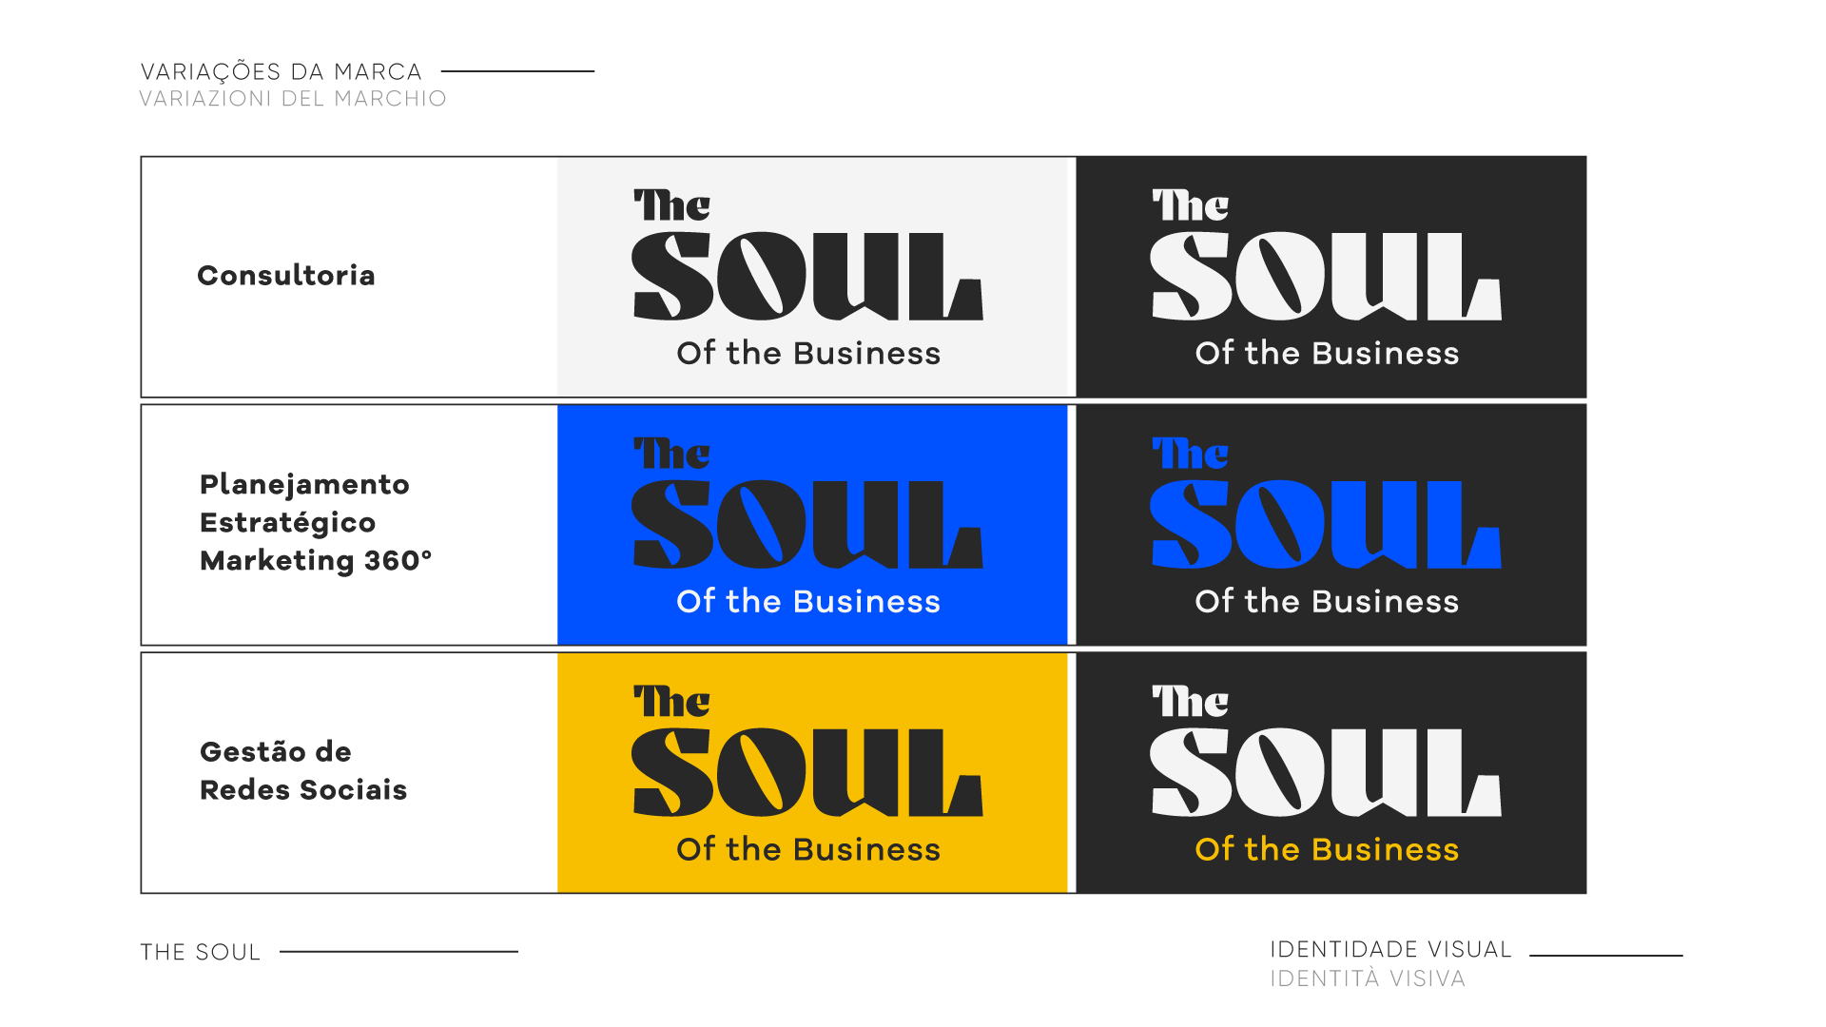Click yellow 'Of the Business' tagline
Screen dimensions: 1826x1027
pyautogui.click(x=1327, y=849)
